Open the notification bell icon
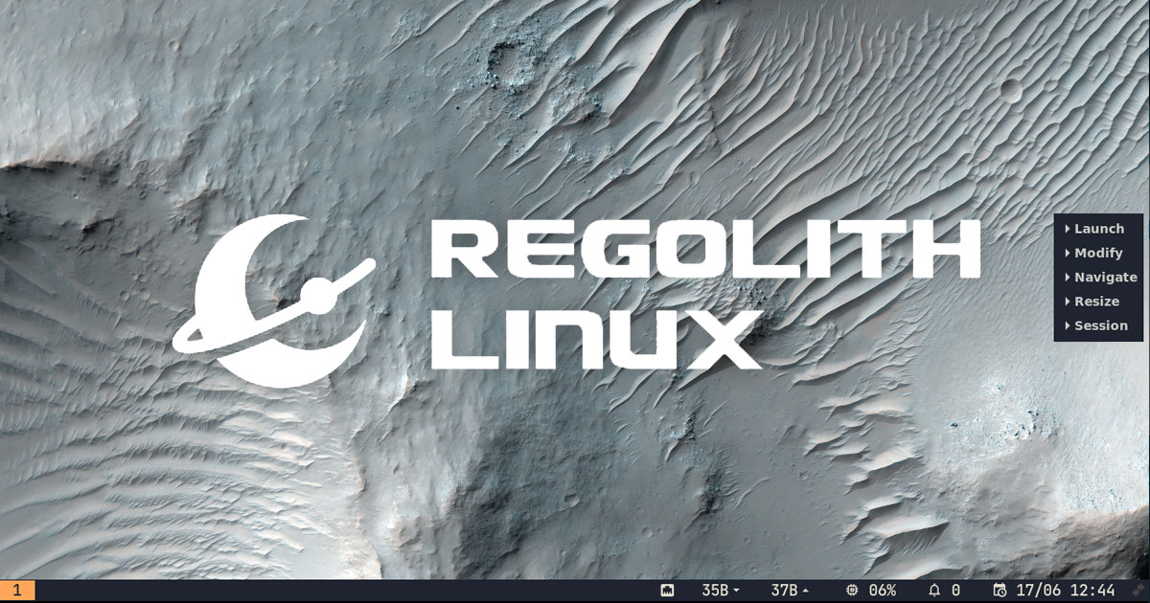This screenshot has width=1150, height=603. coord(934,590)
